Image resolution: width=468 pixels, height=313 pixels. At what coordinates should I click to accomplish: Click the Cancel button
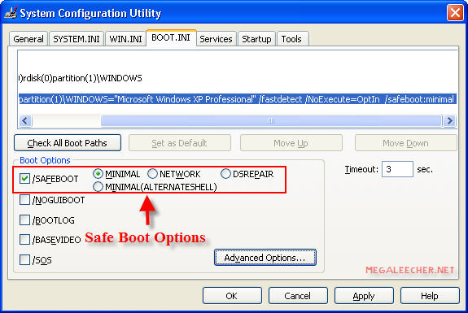click(298, 296)
